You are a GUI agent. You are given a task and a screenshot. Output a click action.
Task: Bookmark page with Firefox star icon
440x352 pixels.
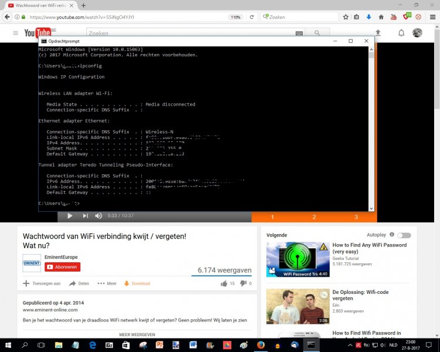coord(346,17)
